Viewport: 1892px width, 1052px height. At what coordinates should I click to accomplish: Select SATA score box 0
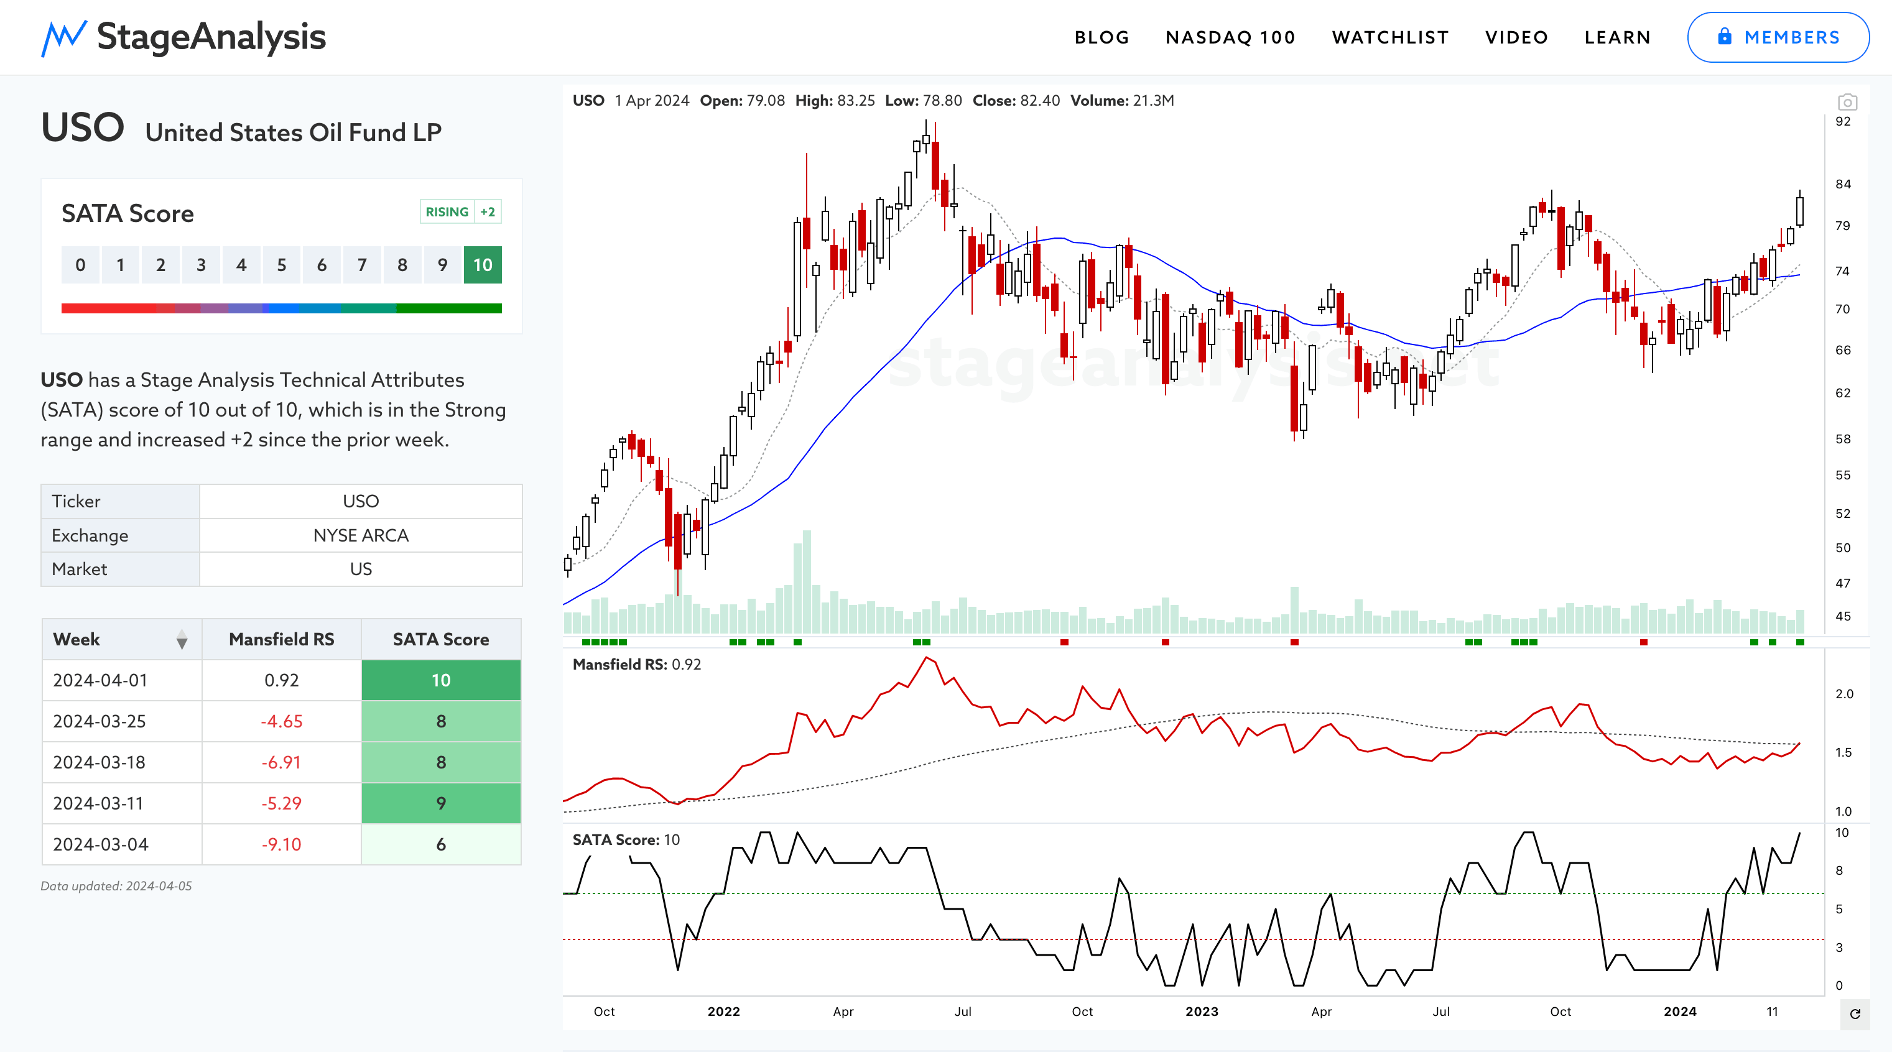(x=80, y=265)
